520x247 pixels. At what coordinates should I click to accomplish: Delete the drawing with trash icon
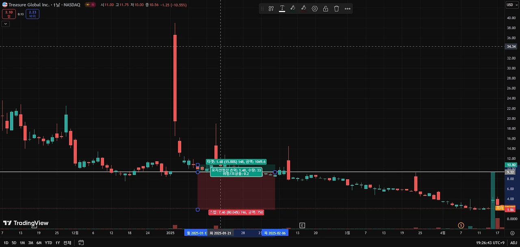(x=336, y=9)
